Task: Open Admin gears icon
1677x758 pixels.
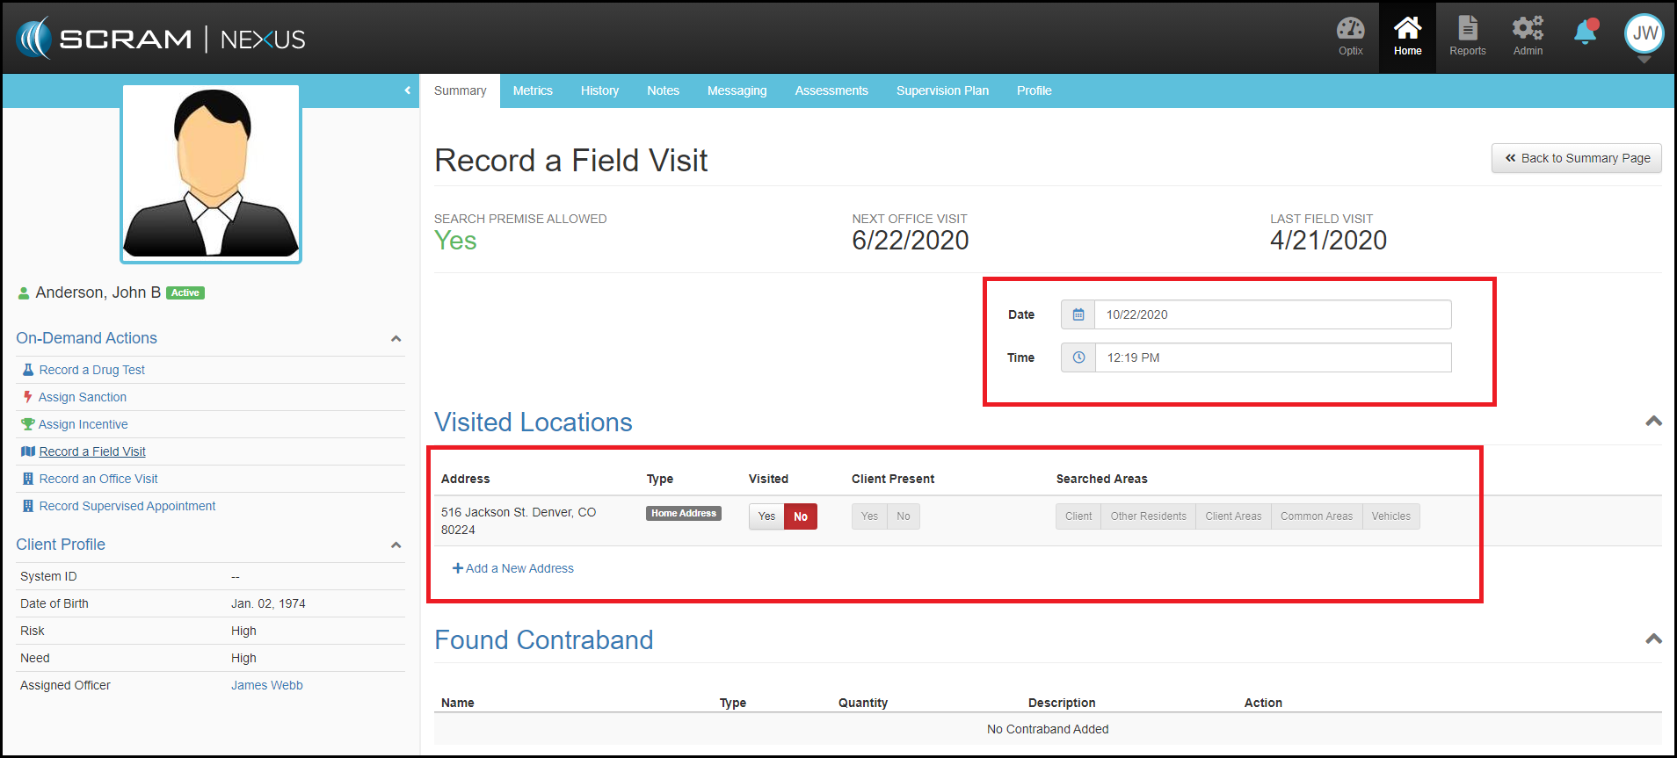Action: click(x=1528, y=37)
